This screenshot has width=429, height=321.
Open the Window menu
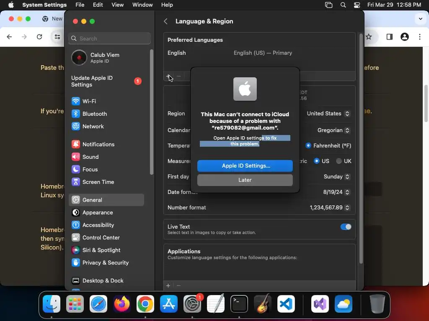(x=142, y=5)
